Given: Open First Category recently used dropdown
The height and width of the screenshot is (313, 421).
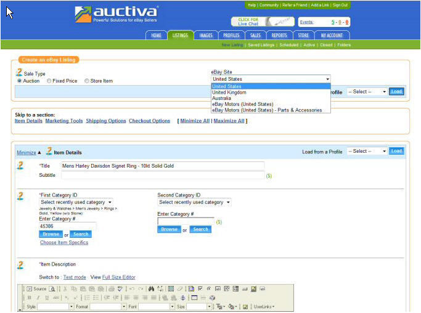Looking at the screenshot, I should pyautogui.click(x=76, y=202).
